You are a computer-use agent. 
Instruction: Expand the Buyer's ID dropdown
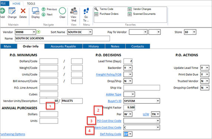click(158, 101)
